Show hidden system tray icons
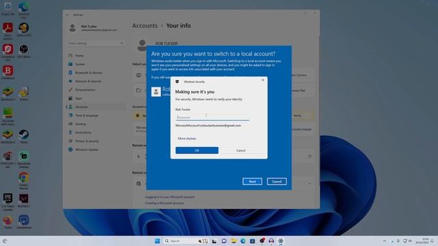Image resolution: width=438 pixels, height=246 pixels. pos(385,241)
